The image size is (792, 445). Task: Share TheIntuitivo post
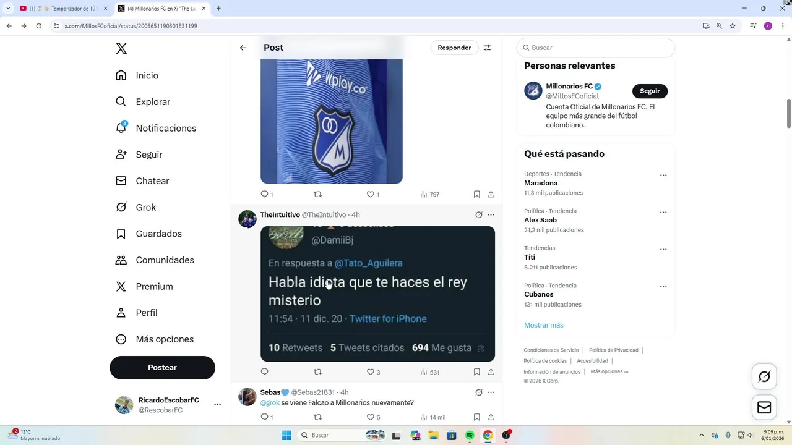491,372
